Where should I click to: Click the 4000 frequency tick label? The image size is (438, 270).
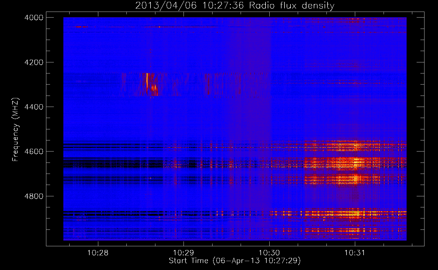(x=34, y=18)
